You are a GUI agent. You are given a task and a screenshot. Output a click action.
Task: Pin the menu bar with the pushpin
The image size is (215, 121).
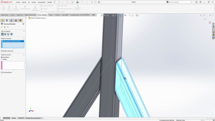pyautogui.click(x=54, y=2)
